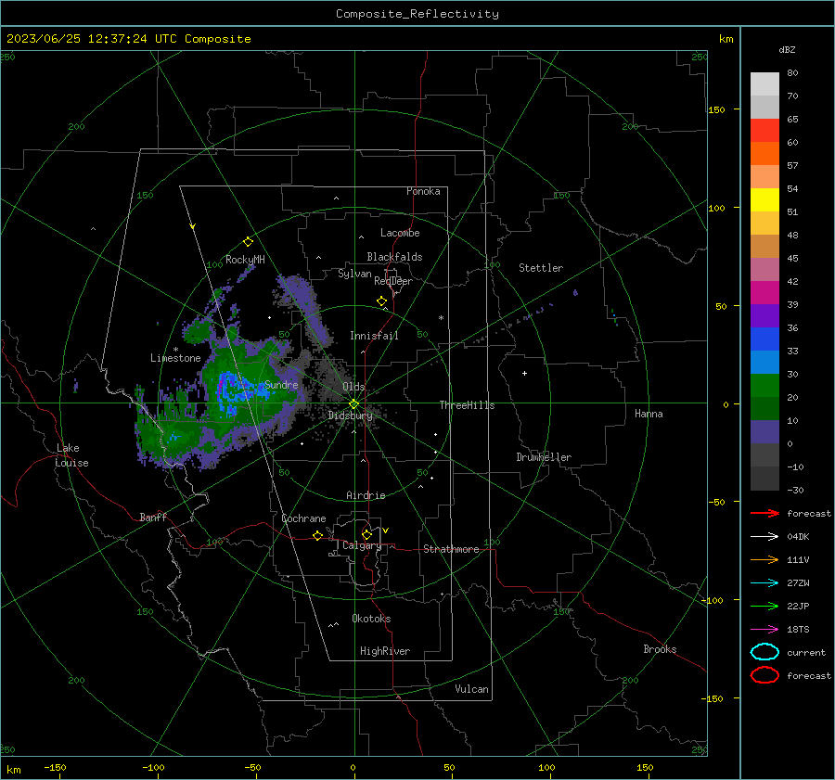Viewport: 835px width, 780px height.
Task: Click the Cochrane town label
Action: [303, 518]
